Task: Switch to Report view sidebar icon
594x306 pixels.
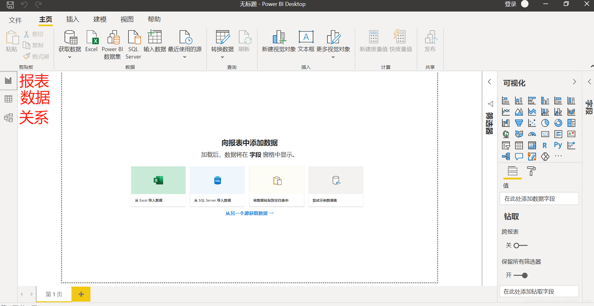Action: (8, 81)
